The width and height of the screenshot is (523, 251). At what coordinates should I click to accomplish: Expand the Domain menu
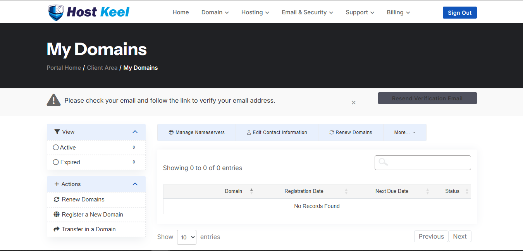pyautogui.click(x=215, y=12)
